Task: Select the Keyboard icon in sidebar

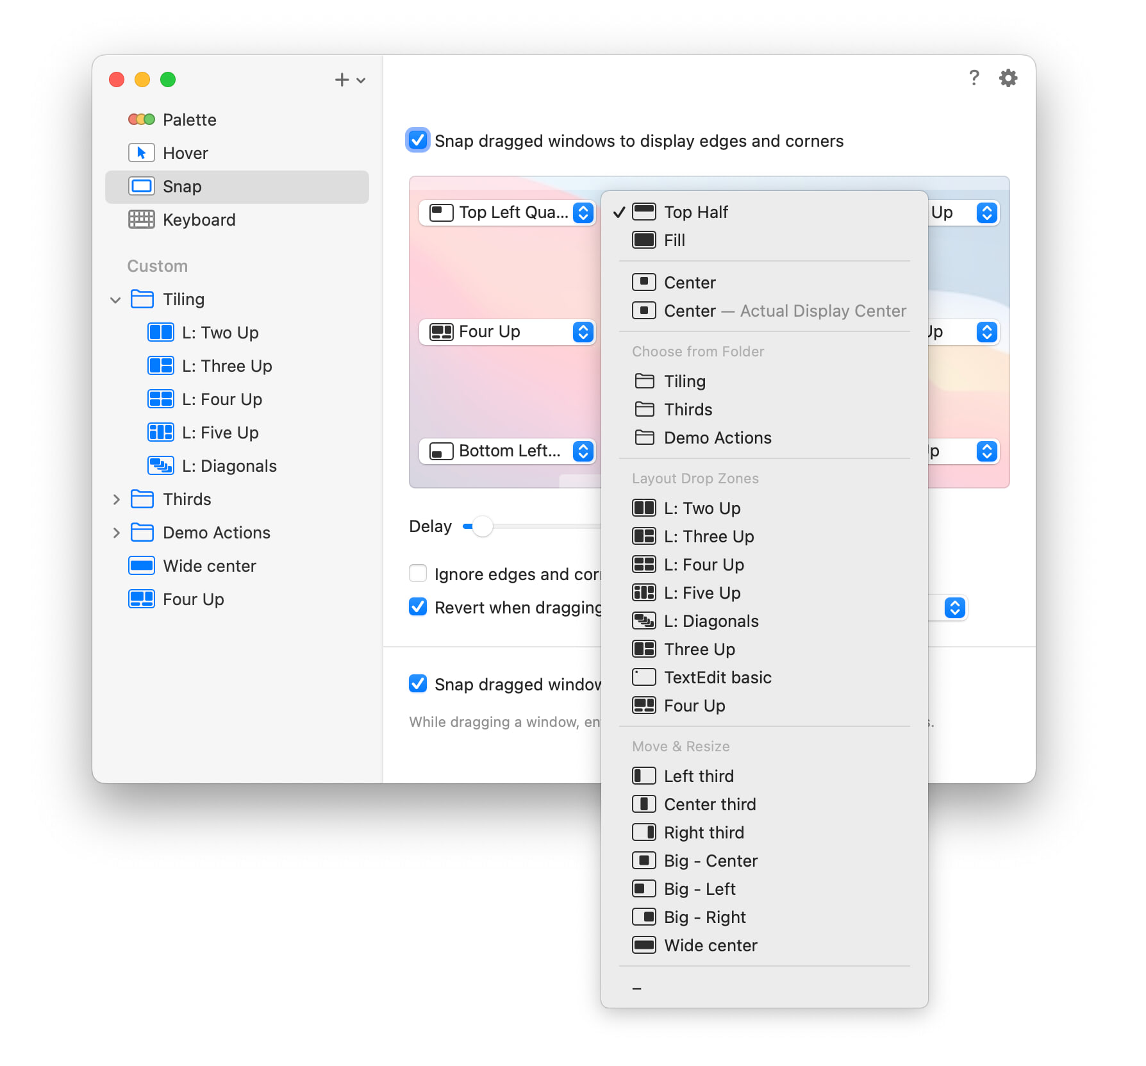Action: [141, 220]
